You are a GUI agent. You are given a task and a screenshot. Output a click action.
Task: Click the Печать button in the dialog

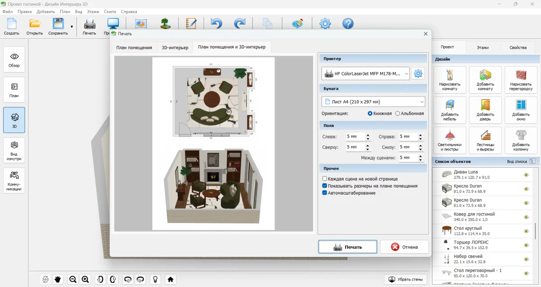pos(347,247)
